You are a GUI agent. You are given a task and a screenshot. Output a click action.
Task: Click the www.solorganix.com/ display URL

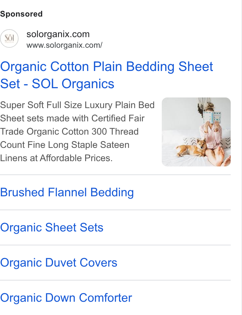click(64, 45)
